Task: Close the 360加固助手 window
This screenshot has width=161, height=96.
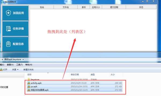Action: [153, 1]
